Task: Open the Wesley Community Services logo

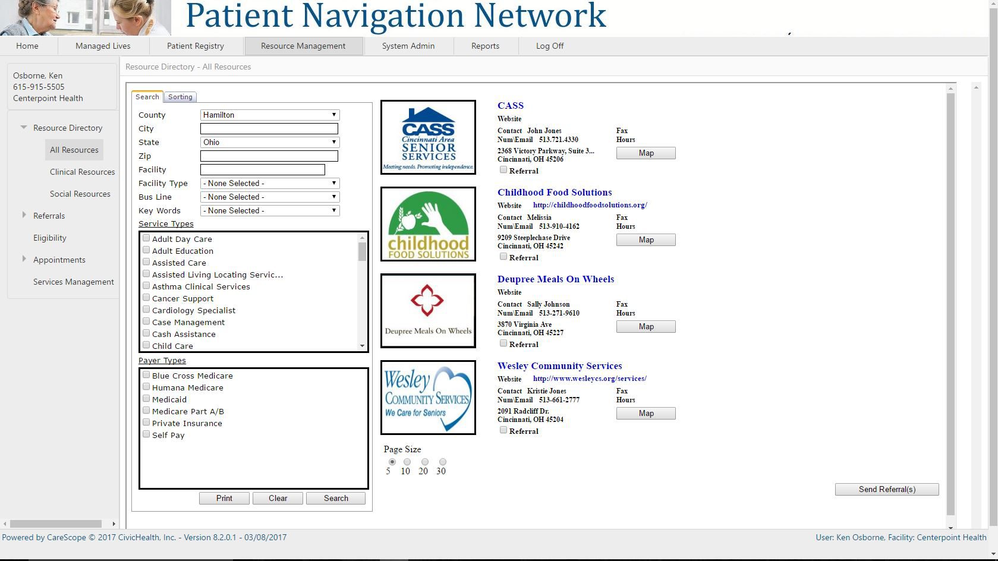Action: tap(428, 398)
